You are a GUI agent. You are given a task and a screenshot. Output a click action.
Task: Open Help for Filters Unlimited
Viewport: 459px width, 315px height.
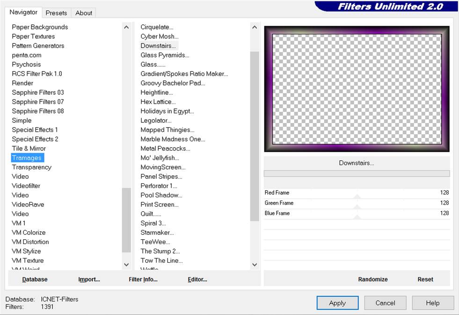432,303
